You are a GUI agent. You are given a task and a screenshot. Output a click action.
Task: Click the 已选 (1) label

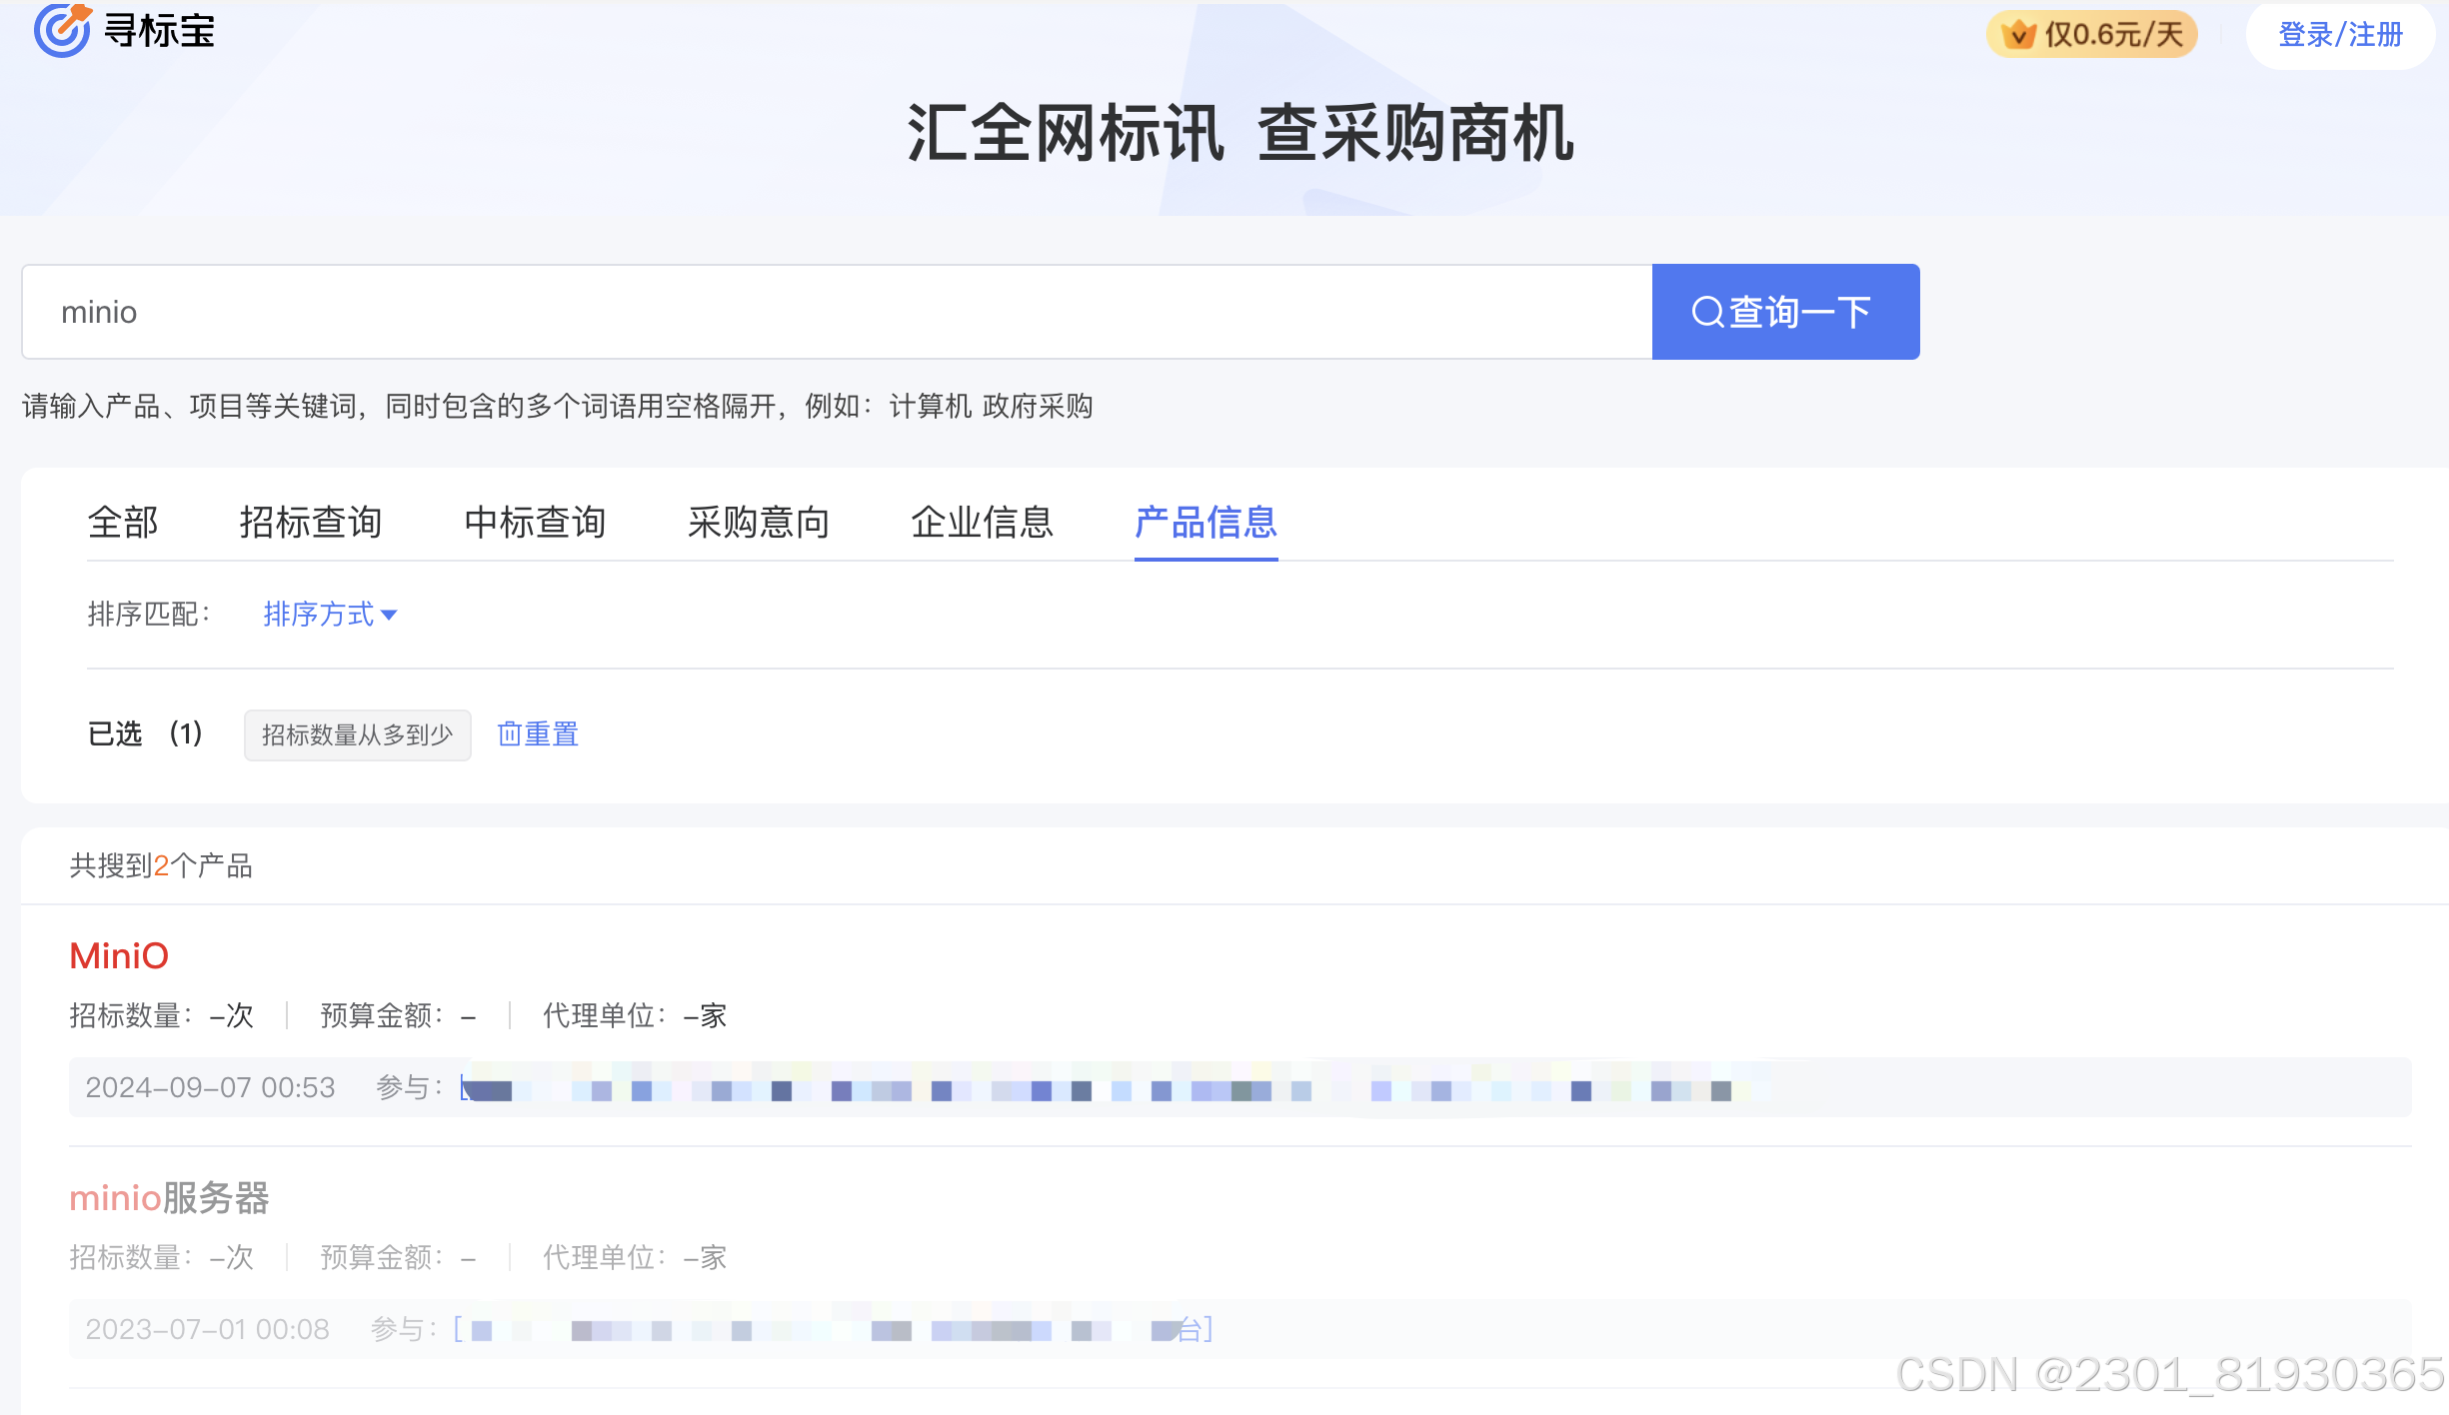(x=145, y=734)
